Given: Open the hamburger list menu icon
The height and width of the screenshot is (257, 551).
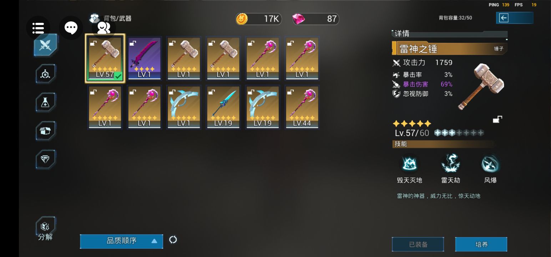Looking at the screenshot, I should pos(38,27).
